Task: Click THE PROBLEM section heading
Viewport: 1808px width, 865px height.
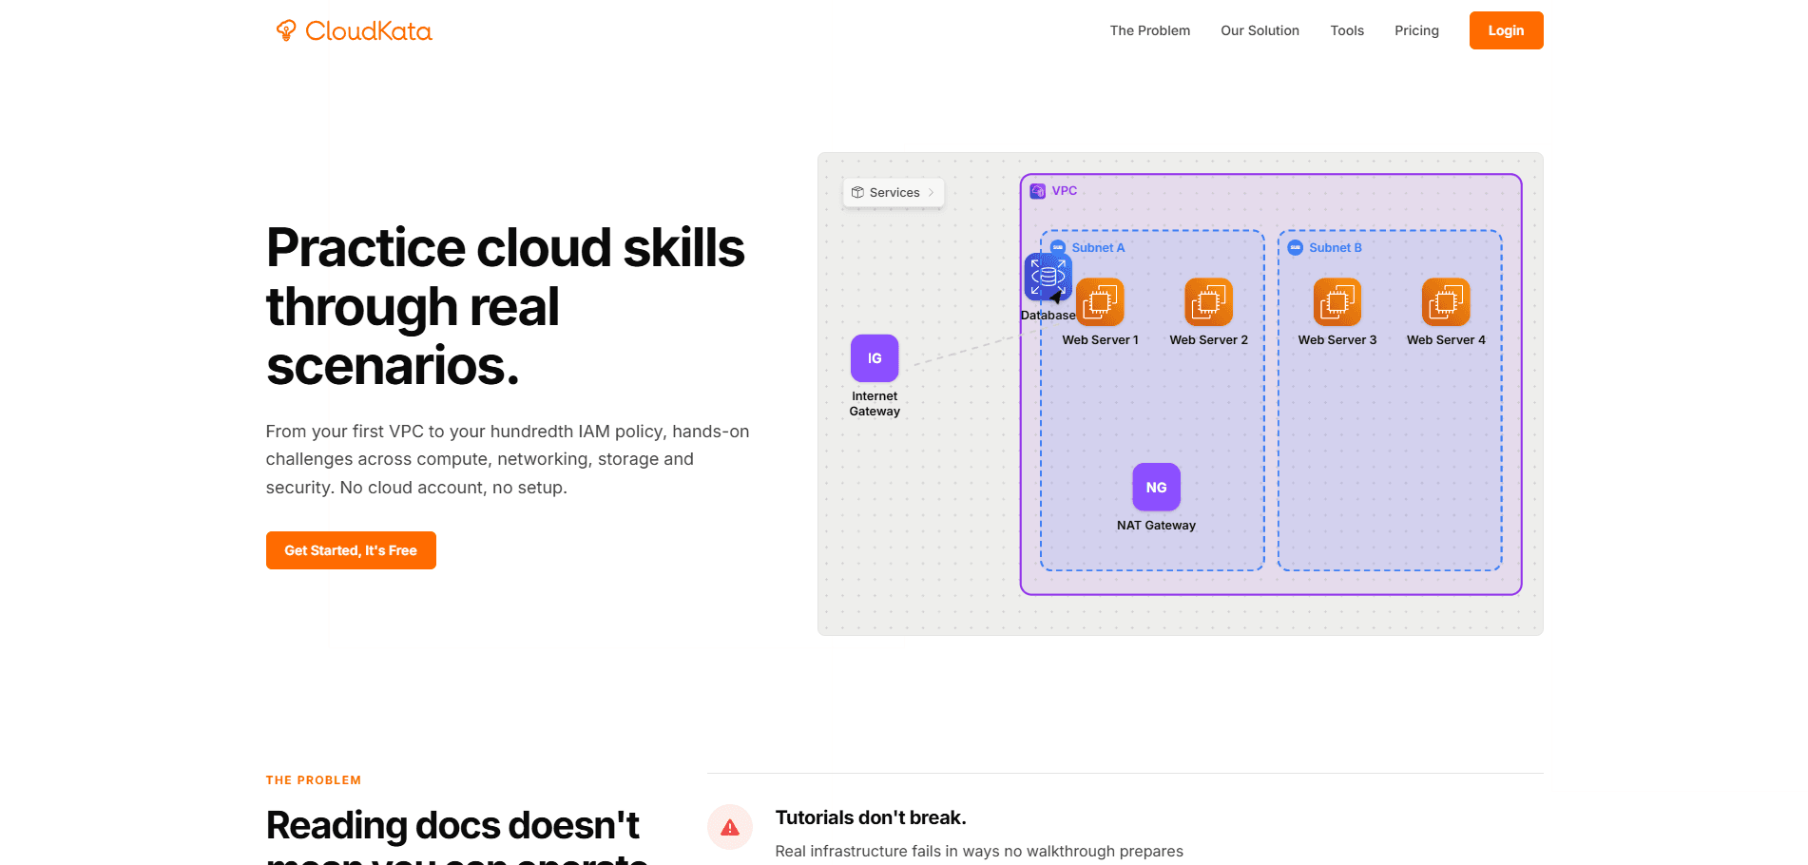Action: (x=314, y=780)
